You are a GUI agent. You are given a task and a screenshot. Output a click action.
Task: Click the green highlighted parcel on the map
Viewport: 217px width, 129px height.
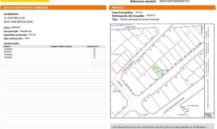[x=155, y=69]
